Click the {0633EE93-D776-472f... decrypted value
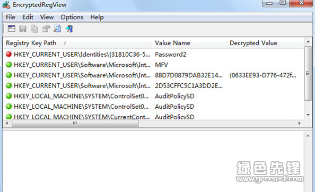 click(263, 75)
